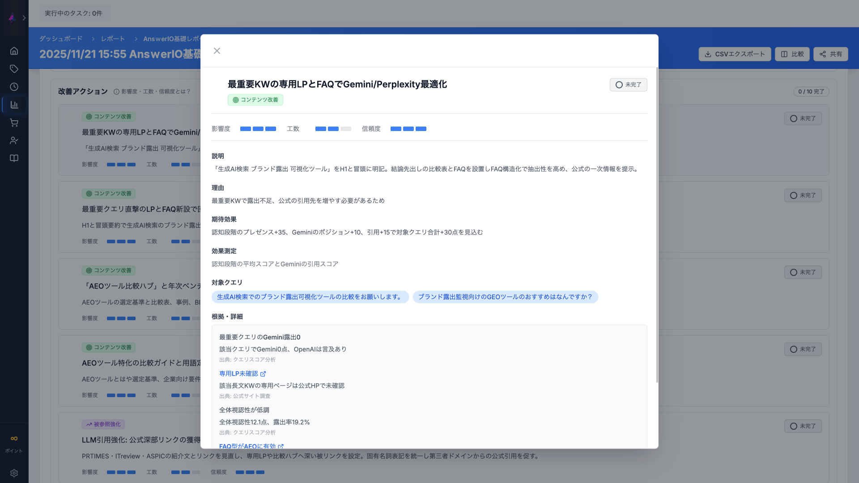Click CSVエクスポート button
Viewport: 859px width, 483px height.
pos(735,54)
